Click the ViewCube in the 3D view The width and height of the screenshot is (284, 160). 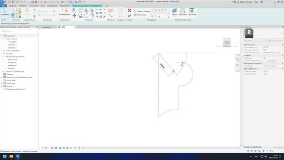tap(227, 42)
